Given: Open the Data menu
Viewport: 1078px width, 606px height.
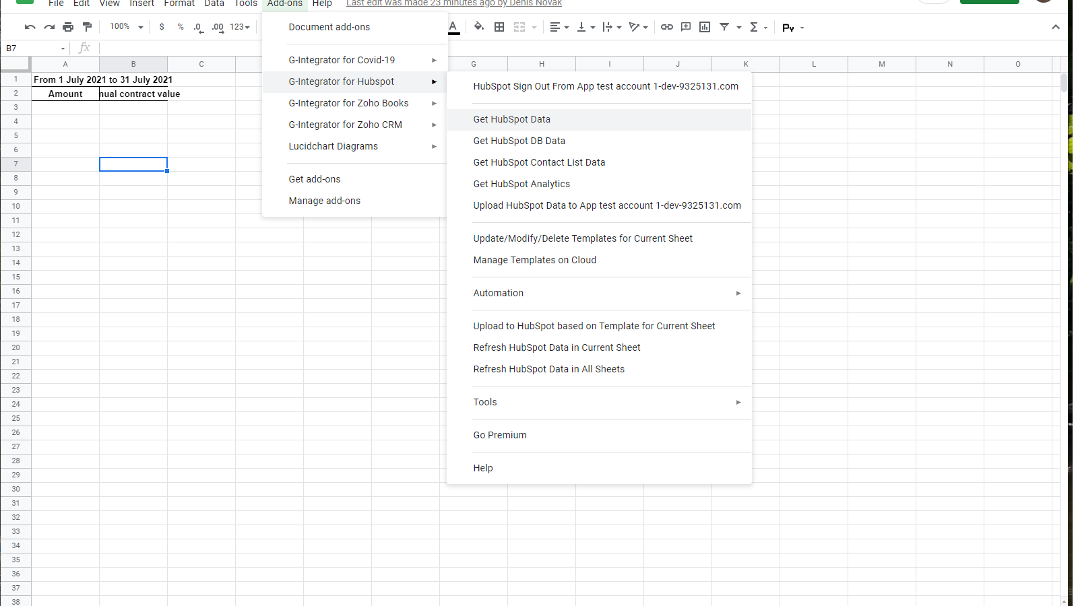Looking at the screenshot, I should pos(214,3).
